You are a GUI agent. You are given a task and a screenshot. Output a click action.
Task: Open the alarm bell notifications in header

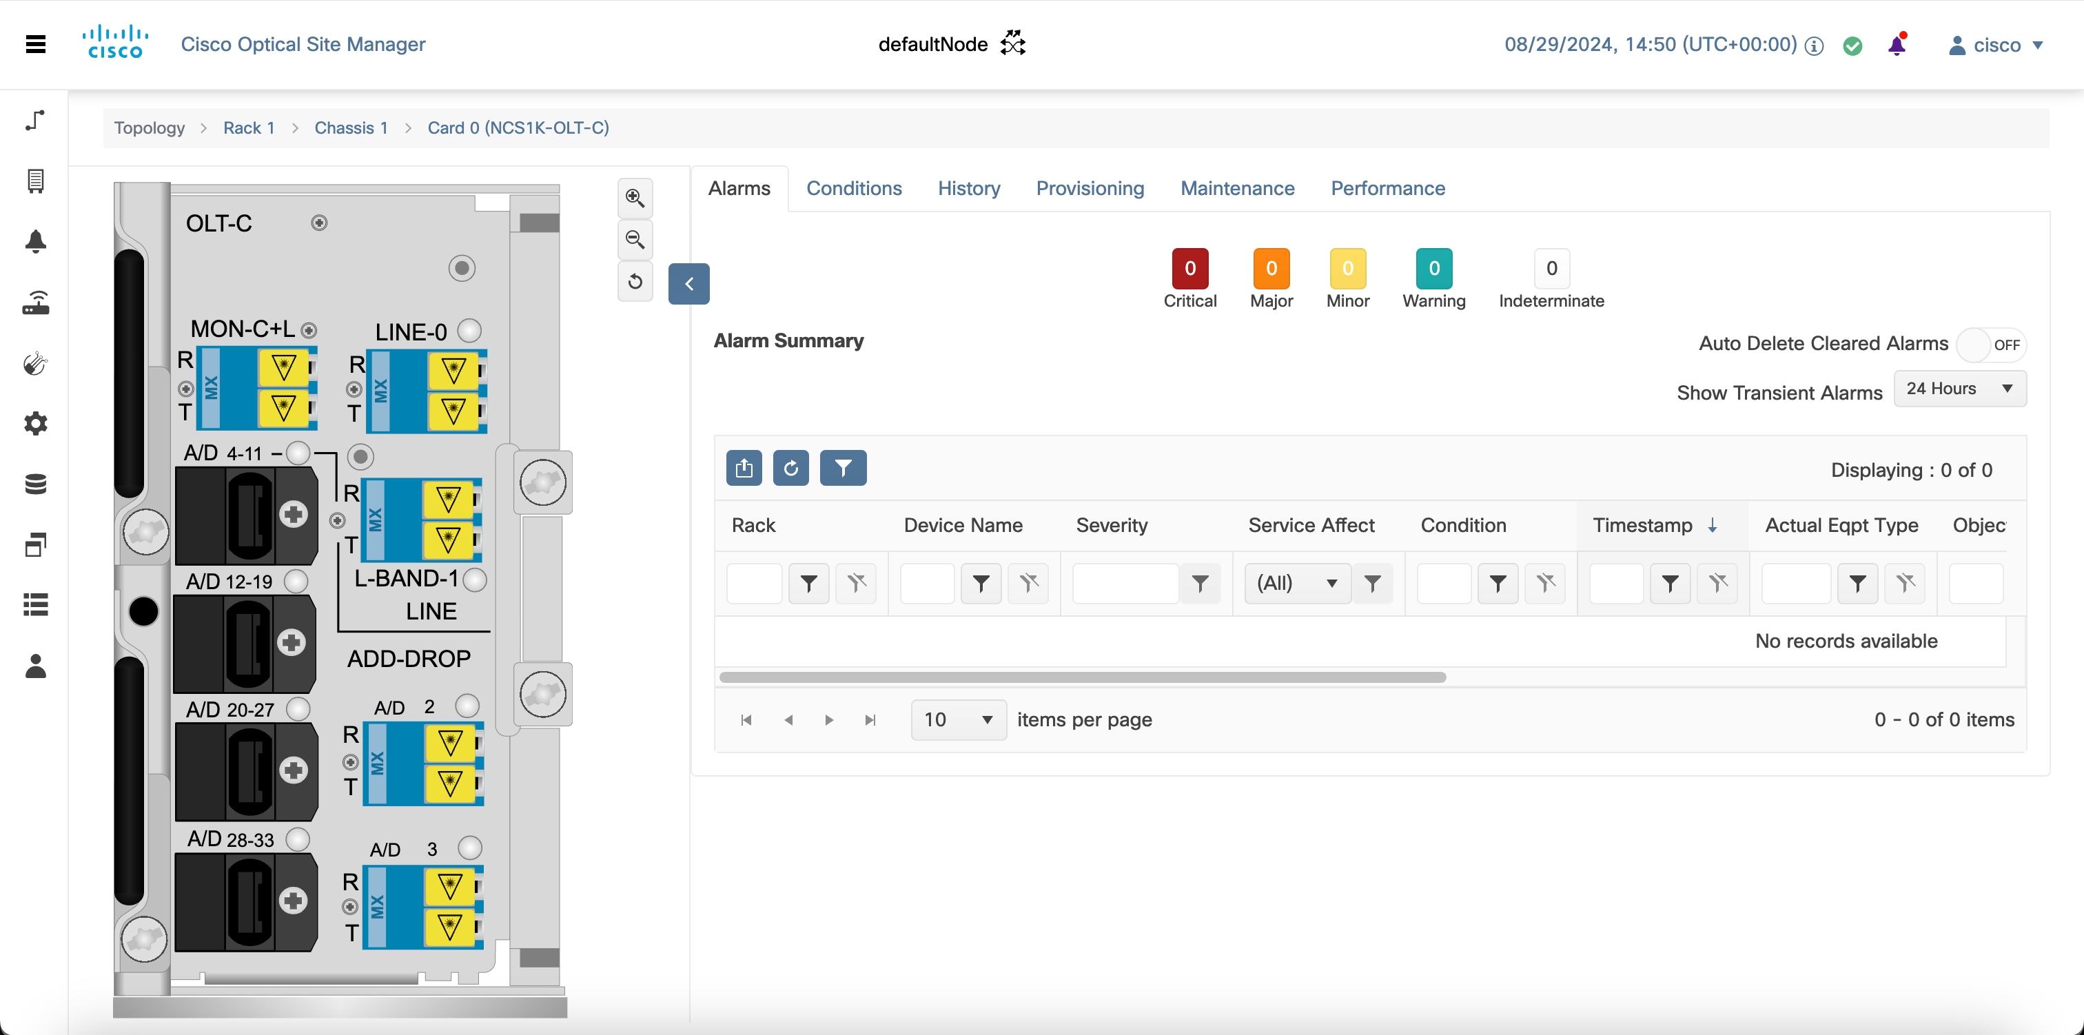[x=1897, y=45]
